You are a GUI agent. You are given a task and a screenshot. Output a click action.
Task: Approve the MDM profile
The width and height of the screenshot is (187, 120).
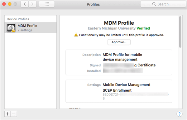[119, 42]
